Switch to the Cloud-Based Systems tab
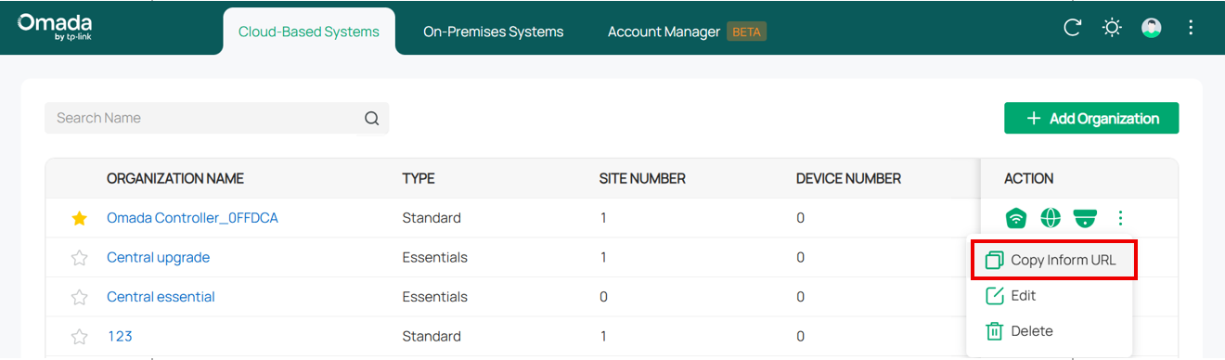Viewport: 1225px width, 360px height. [309, 32]
